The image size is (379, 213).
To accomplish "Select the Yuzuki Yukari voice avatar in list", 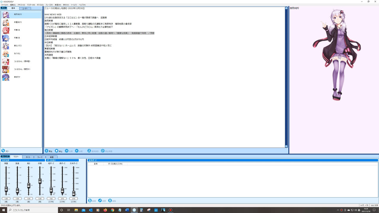I will coord(6,15).
